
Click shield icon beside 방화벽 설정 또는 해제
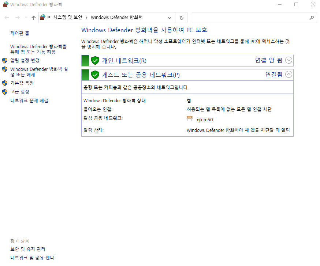pos(5,69)
